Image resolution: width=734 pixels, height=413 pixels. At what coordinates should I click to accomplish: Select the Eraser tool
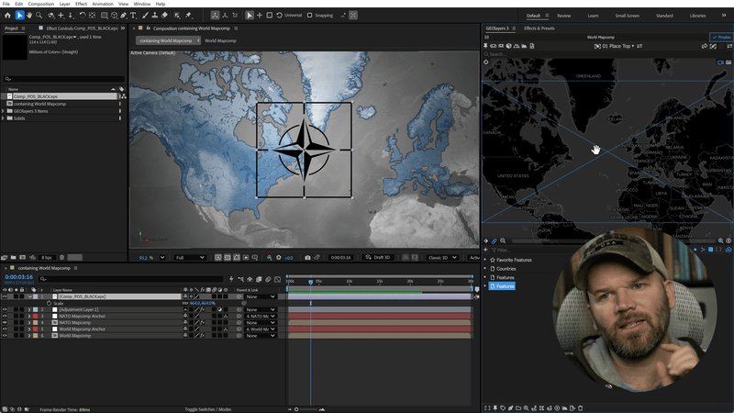pos(165,15)
